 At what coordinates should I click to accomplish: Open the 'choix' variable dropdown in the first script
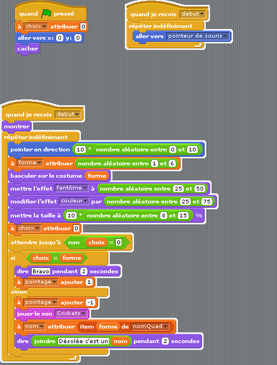pyautogui.click(x=36, y=26)
